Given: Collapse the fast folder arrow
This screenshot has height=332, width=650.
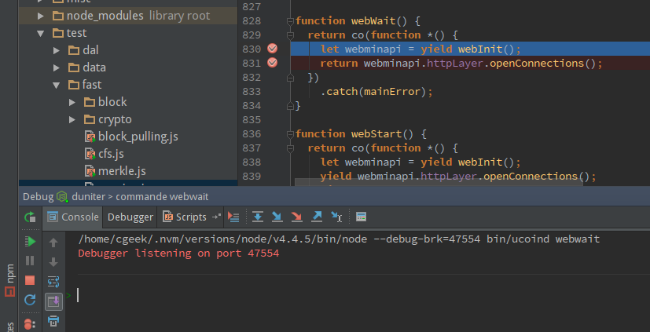Looking at the screenshot, I should coord(57,86).
